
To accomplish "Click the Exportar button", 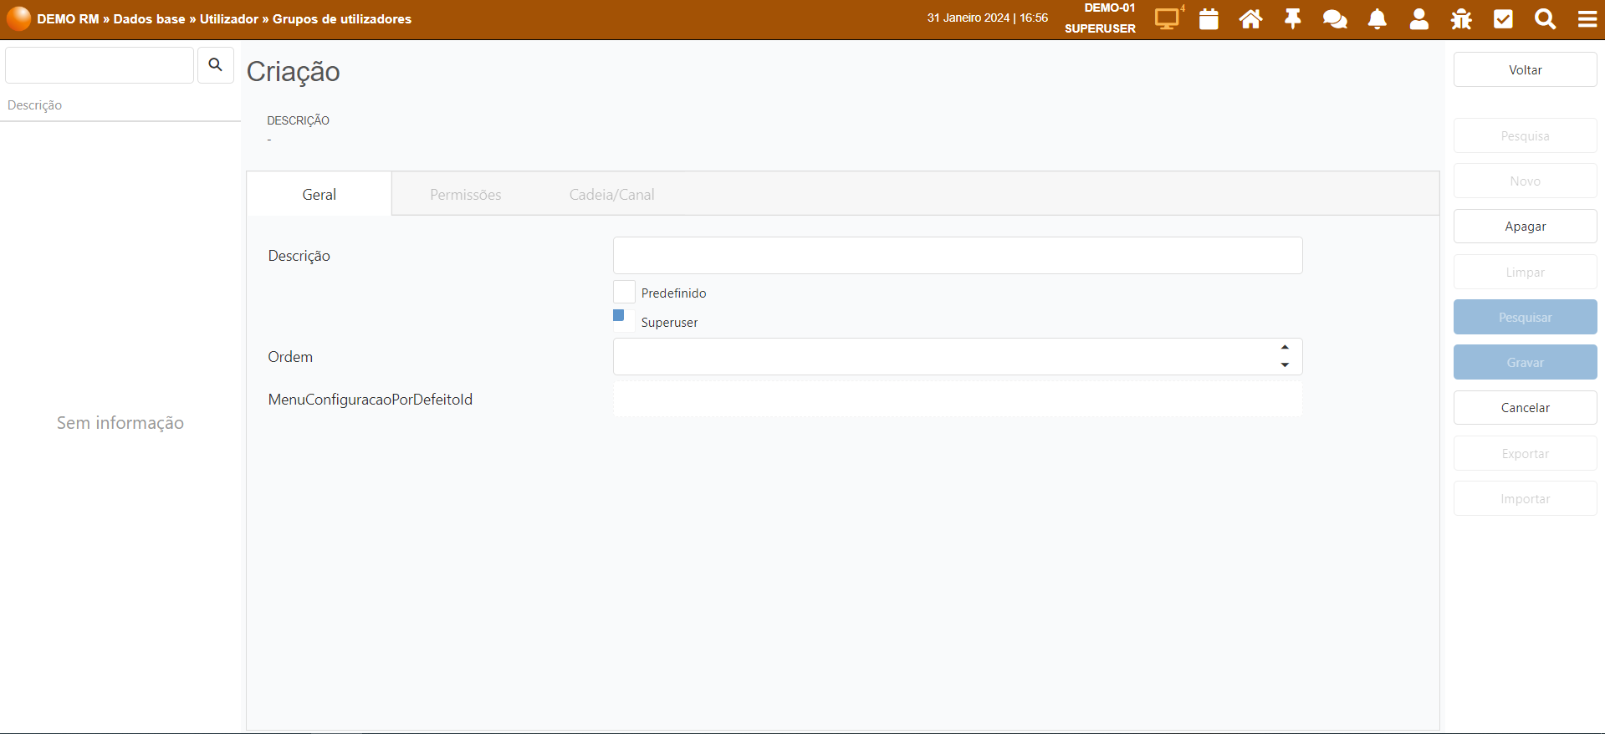I will [x=1525, y=453].
